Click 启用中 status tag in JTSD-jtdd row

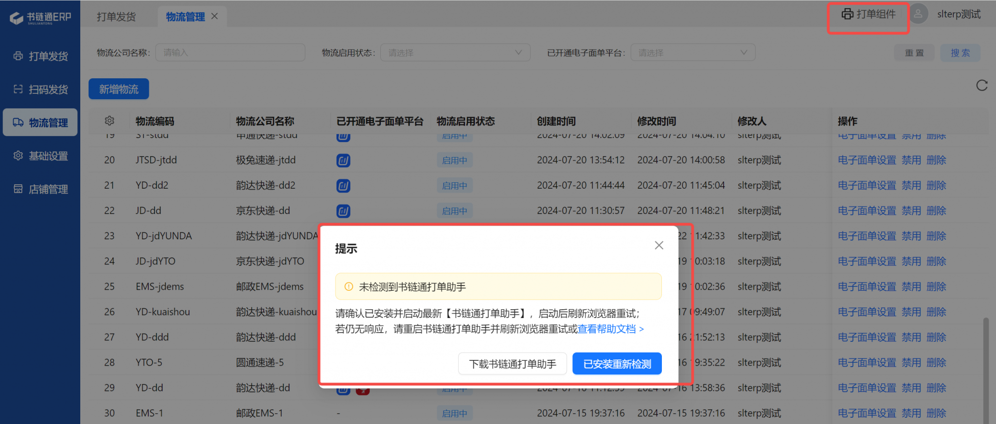coord(455,160)
